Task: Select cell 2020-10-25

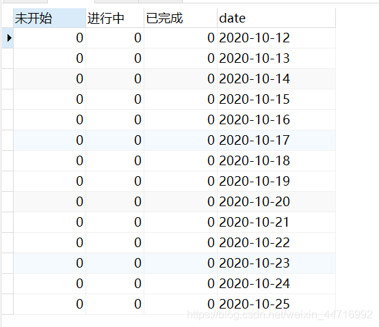Action: pyautogui.click(x=276, y=304)
